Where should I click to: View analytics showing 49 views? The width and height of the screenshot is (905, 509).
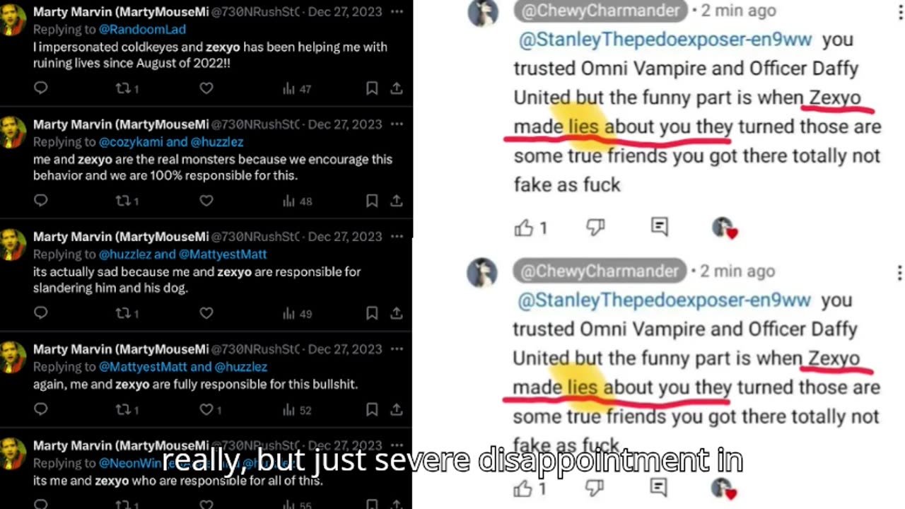pyautogui.click(x=298, y=313)
